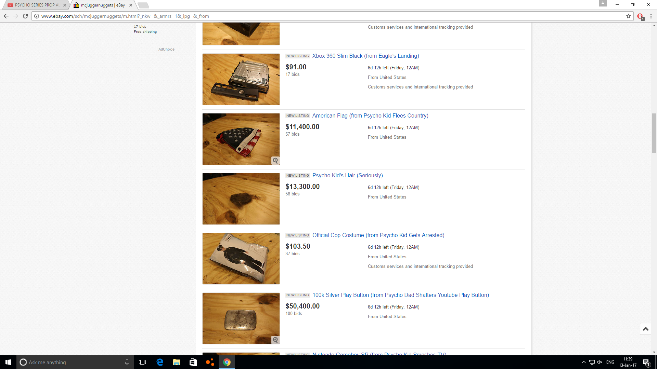Click the $91.00 price text
This screenshot has height=369, width=657.
296,67
